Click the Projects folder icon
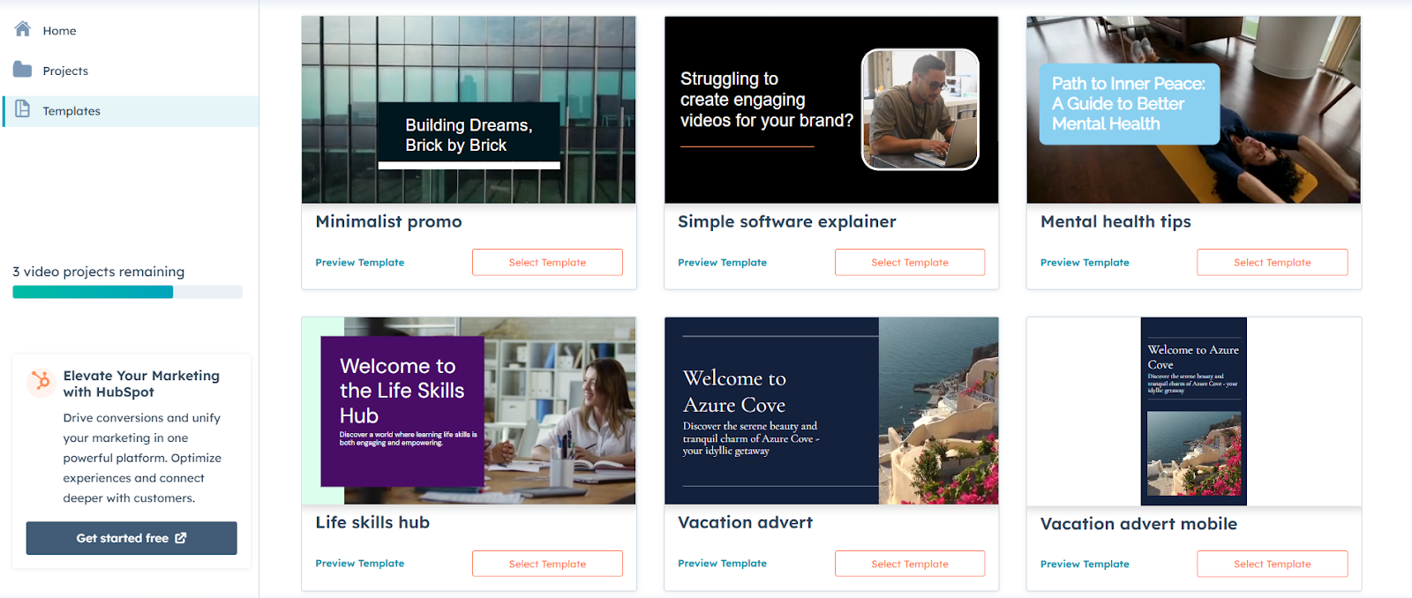The height and width of the screenshot is (598, 1412). (23, 70)
